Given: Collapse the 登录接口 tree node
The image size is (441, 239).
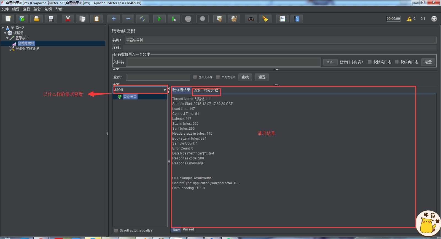Looking at the screenshot, I should (x=7, y=38).
